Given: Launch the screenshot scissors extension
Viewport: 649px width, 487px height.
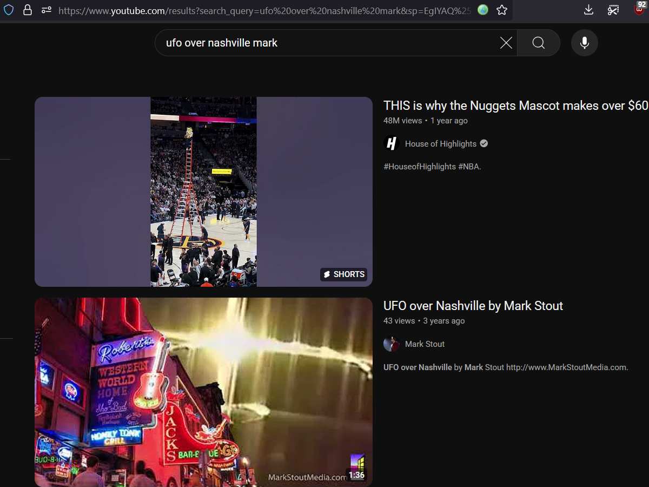Looking at the screenshot, I should (x=613, y=10).
